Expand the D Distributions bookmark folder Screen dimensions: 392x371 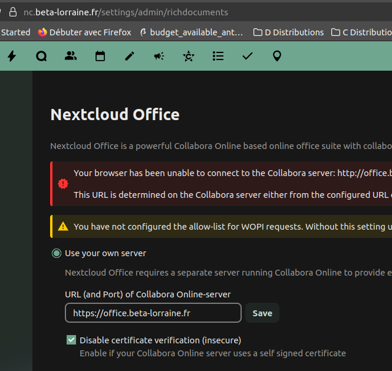288,32
